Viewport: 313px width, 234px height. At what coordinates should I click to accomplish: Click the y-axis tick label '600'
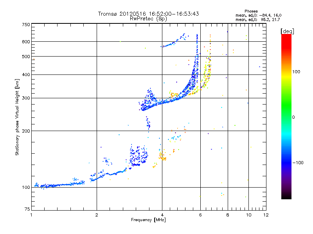coord(26,42)
